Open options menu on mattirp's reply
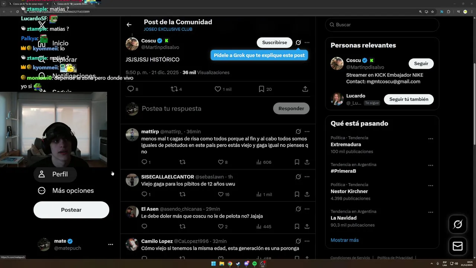Screen dimensions: 476x268 (307, 131)
